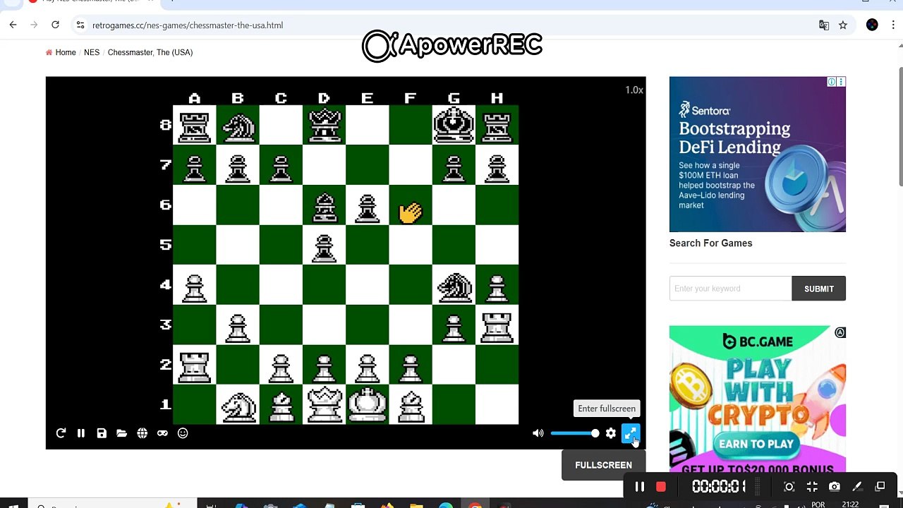The image size is (903, 508).
Task: Click the SUBMIT search button
Action: click(x=819, y=289)
